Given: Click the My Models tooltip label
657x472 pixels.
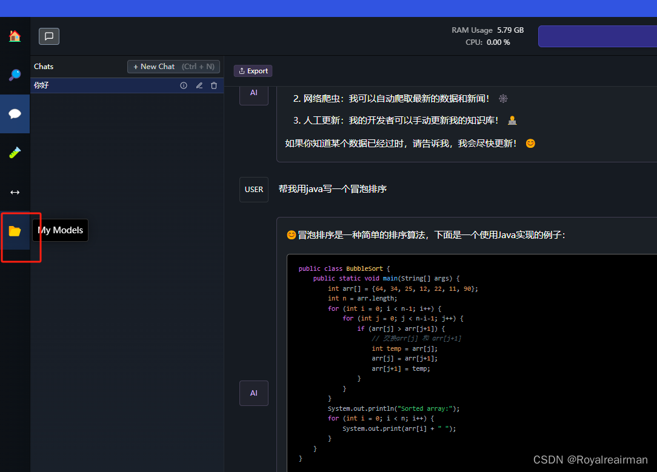Looking at the screenshot, I should click(61, 230).
